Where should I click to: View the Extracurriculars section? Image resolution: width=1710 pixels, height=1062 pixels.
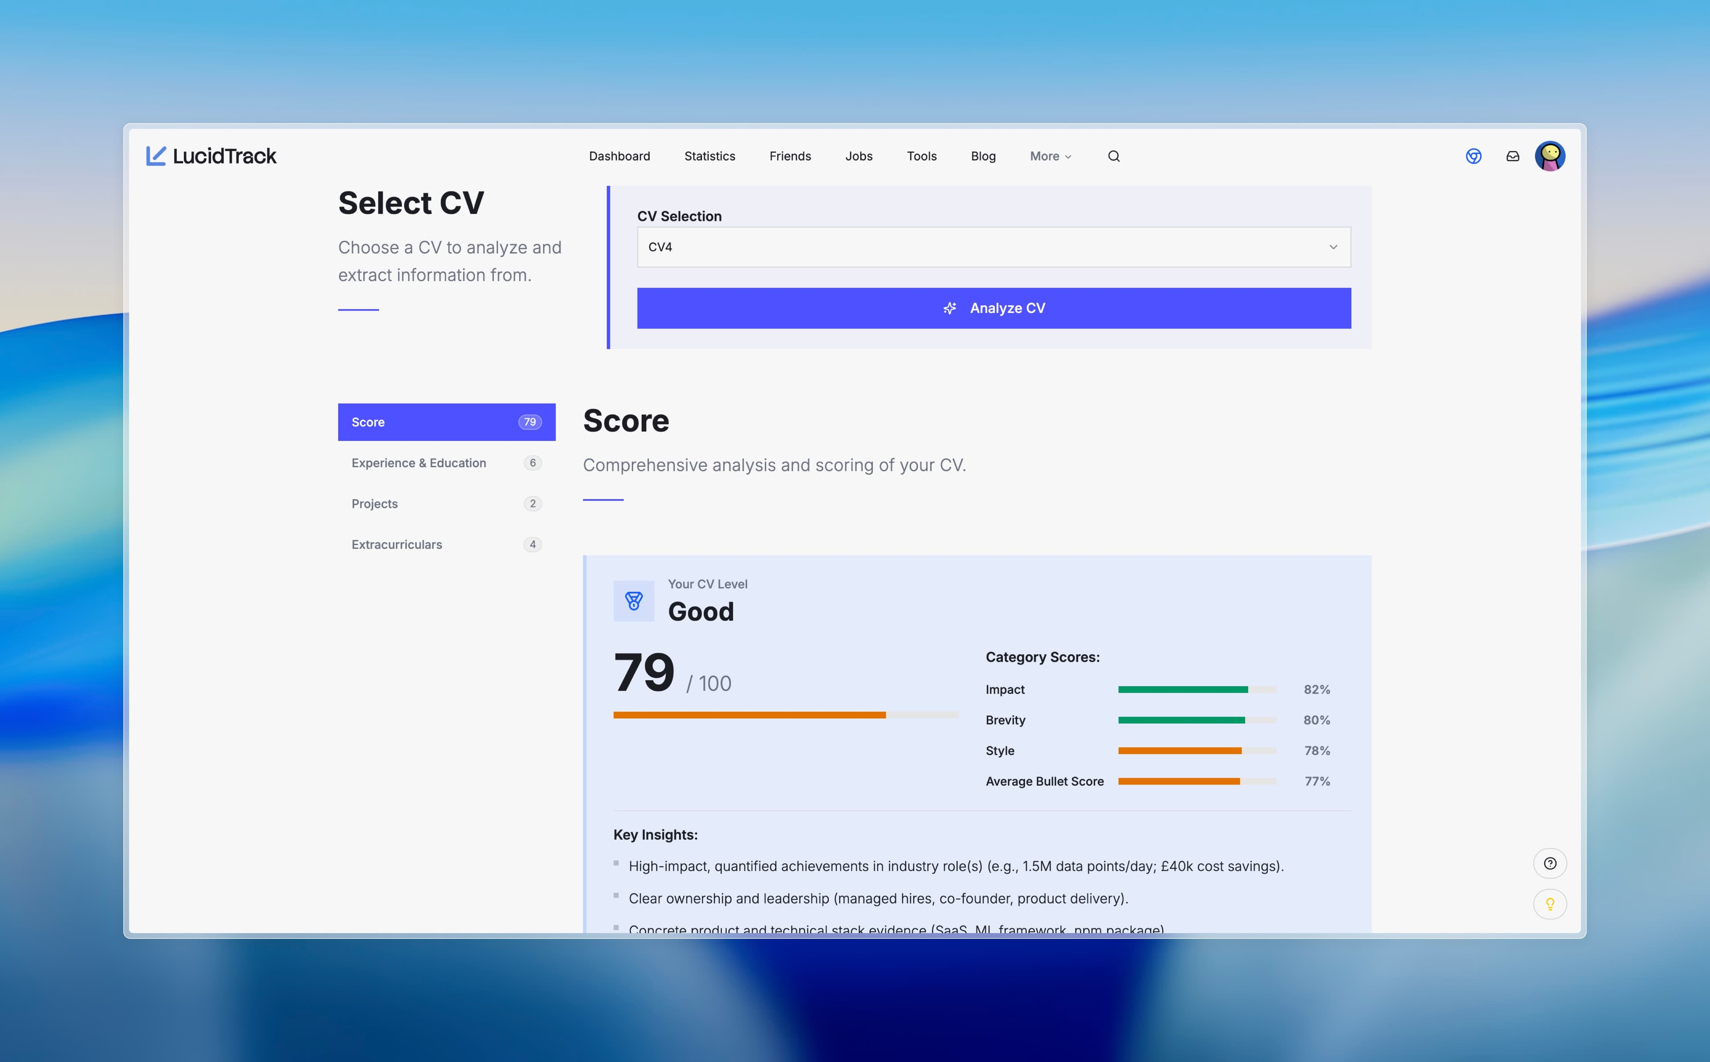(446, 543)
